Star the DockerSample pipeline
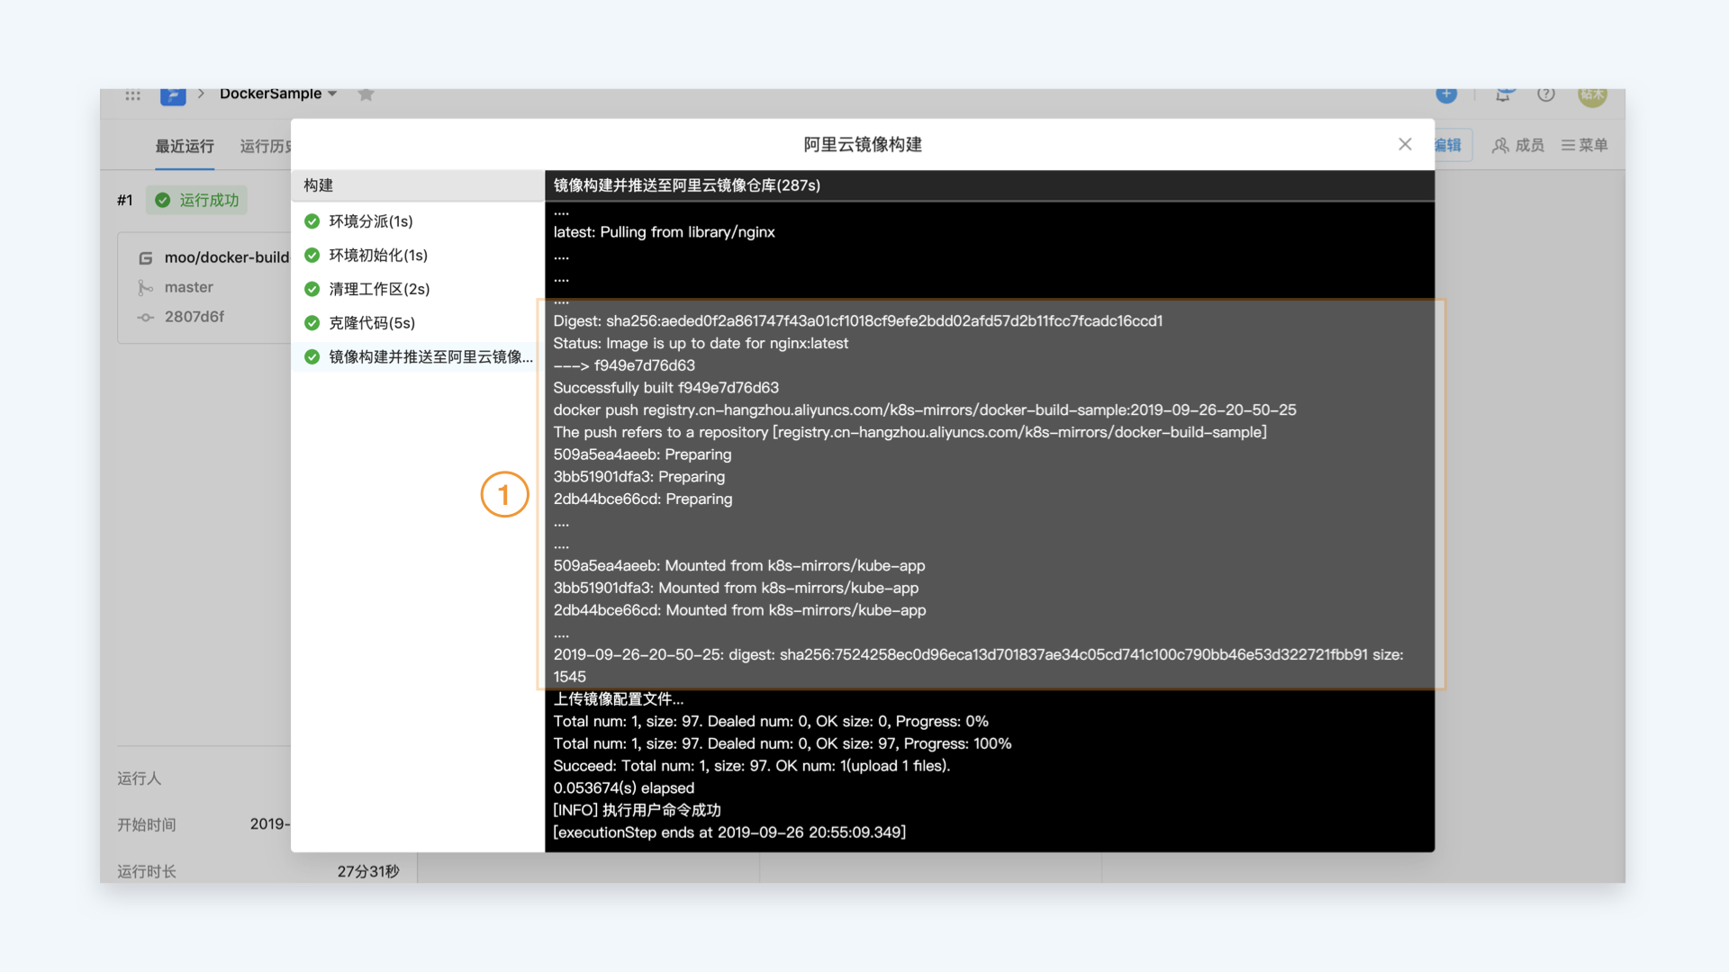This screenshot has width=1729, height=972. click(366, 94)
